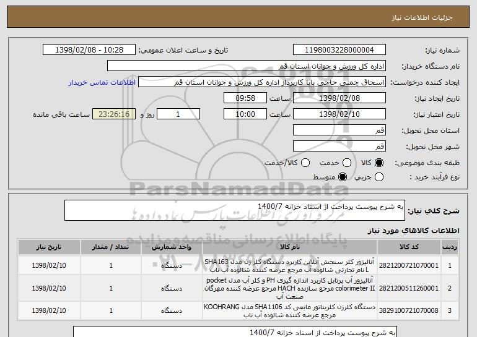Click the delivery province field قم

[339, 130]
